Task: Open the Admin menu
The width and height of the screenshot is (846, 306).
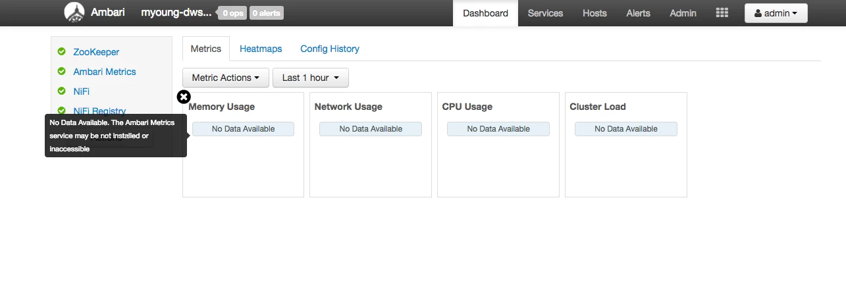Action: [683, 13]
